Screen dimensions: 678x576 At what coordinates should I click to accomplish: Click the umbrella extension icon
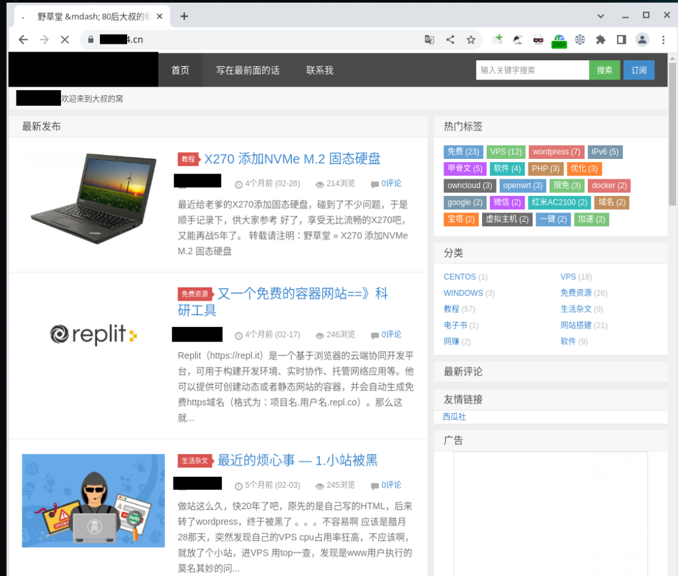518,40
